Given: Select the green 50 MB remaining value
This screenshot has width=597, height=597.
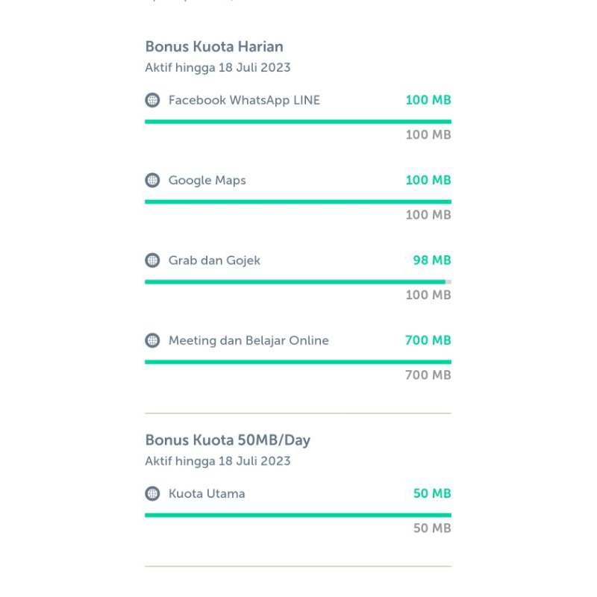Looking at the screenshot, I should 432,493.
